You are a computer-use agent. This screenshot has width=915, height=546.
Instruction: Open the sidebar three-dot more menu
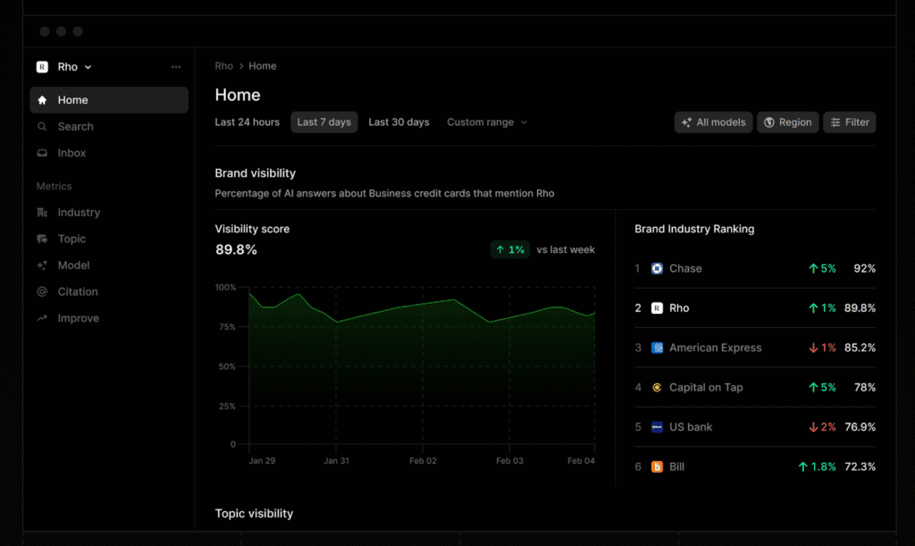pos(176,67)
